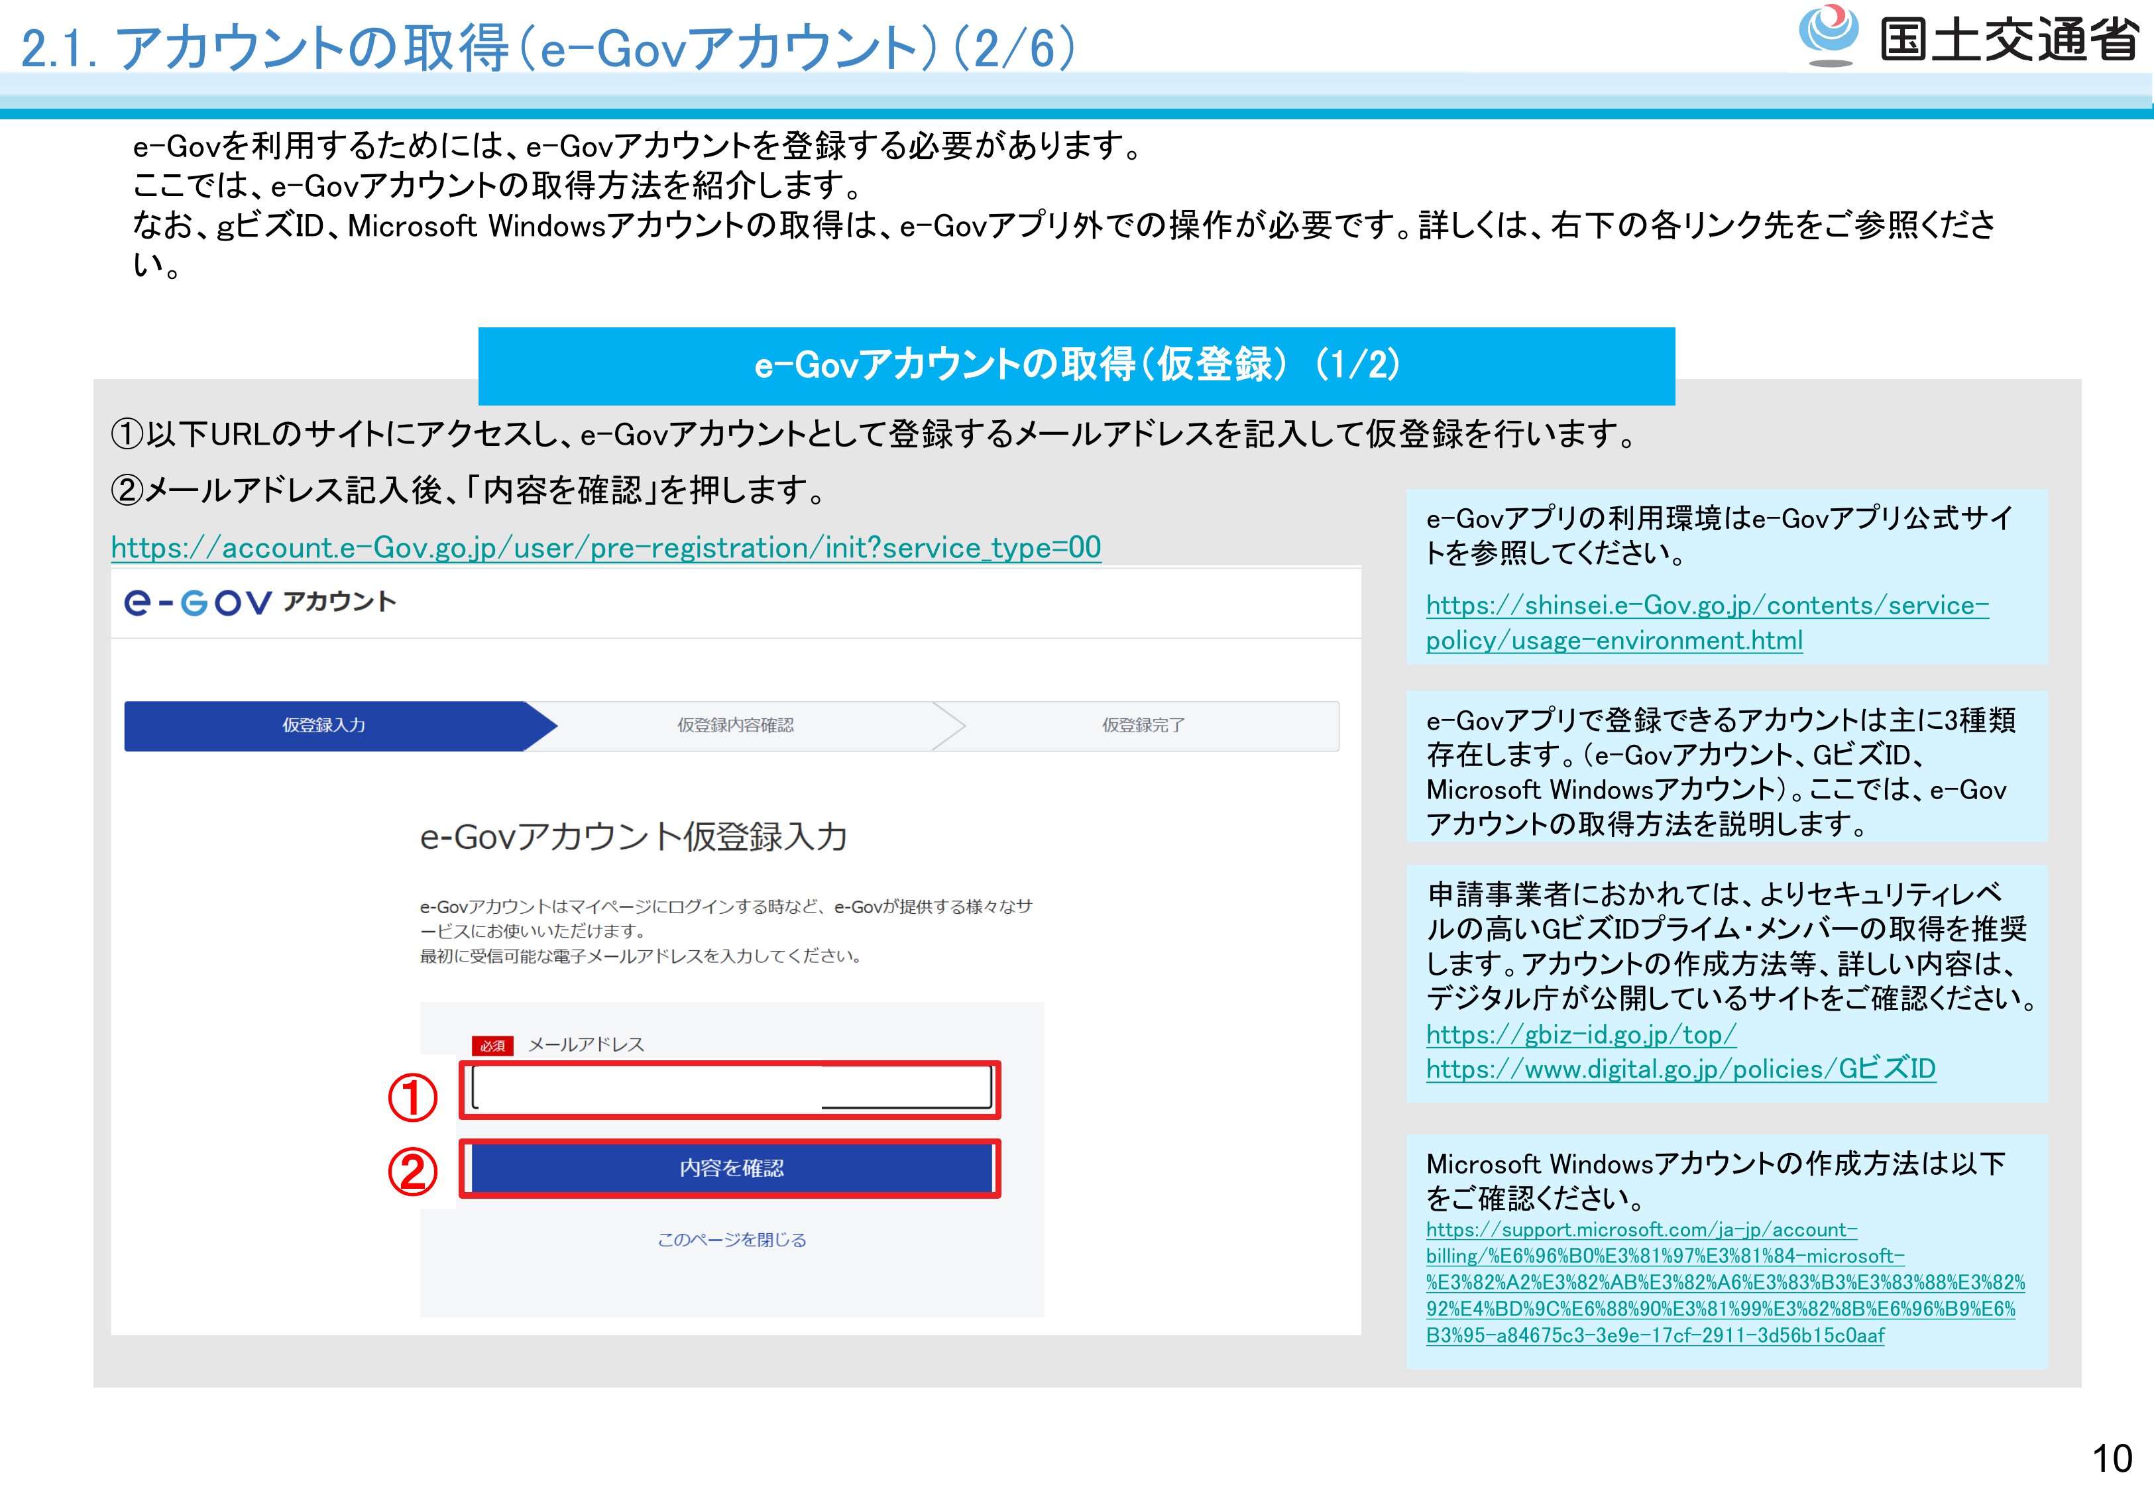The height and width of the screenshot is (1491, 2154).
Task: Select the 仮登録入力 step tab
Action: click(x=324, y=726)
